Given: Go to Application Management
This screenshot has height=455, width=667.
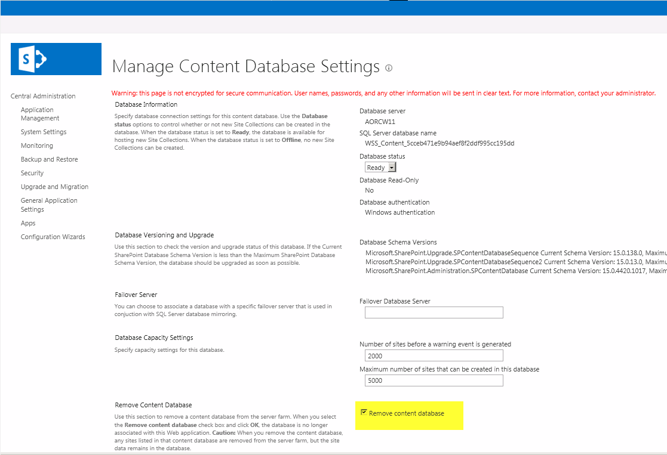Looking at the screenshot, I should pyautogui.click(x=40, y=114).
